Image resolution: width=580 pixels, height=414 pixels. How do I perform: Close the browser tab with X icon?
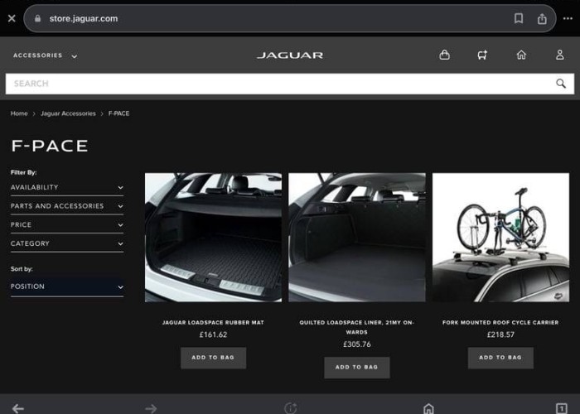12,18
